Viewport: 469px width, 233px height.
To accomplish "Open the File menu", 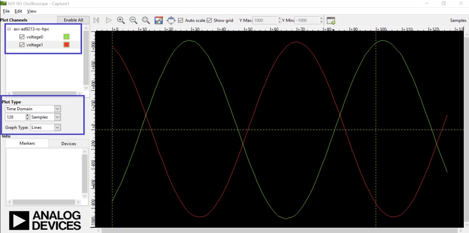I will click(x=6, y=11).
